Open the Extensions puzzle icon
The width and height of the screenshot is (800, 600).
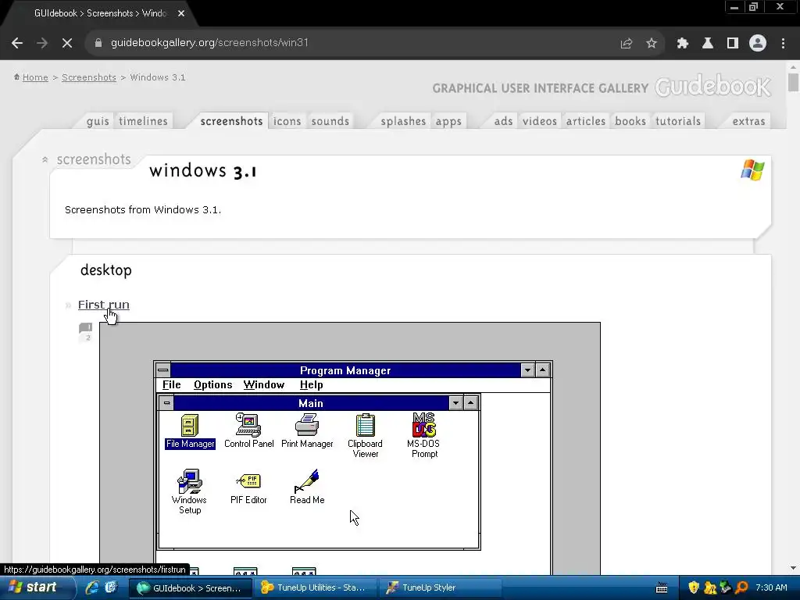click(x=683, y=44)
